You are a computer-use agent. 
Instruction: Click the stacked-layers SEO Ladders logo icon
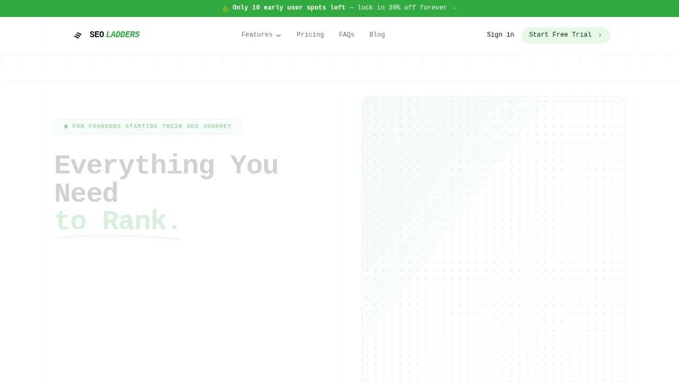pos(77,34)
